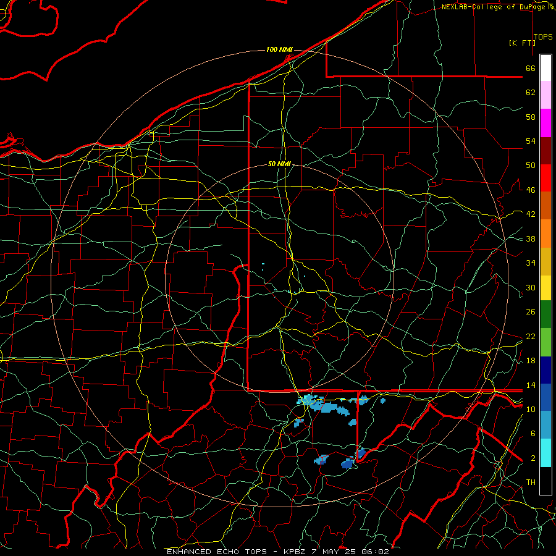Click the "[K FT]" units label
556x556 pixels.
(x=522, y=43)
